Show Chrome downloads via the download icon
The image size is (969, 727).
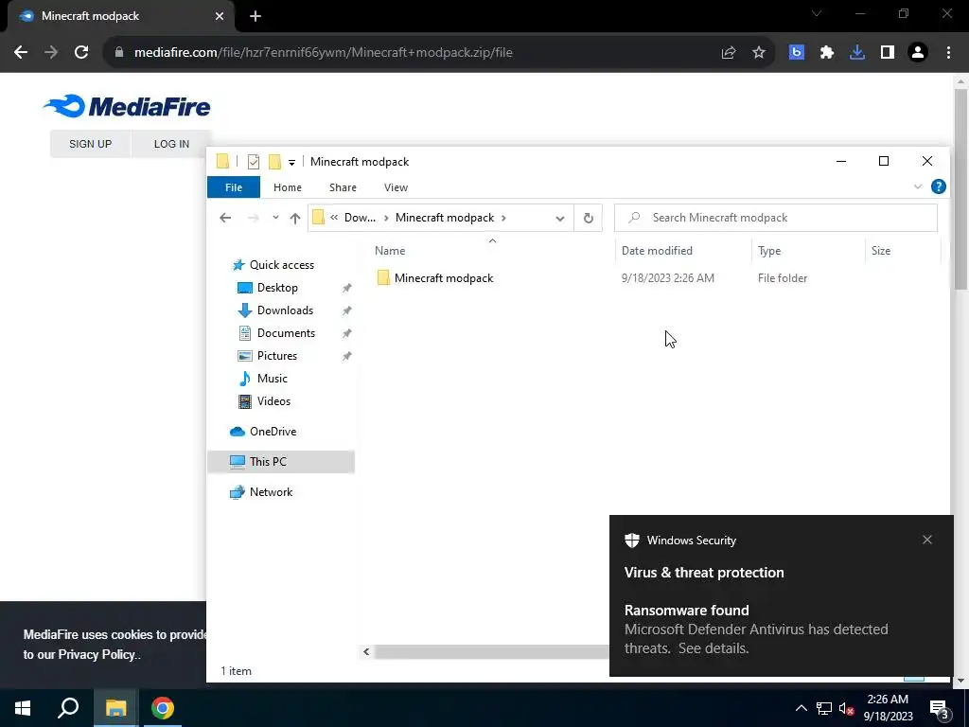click(x=857, y=53)
